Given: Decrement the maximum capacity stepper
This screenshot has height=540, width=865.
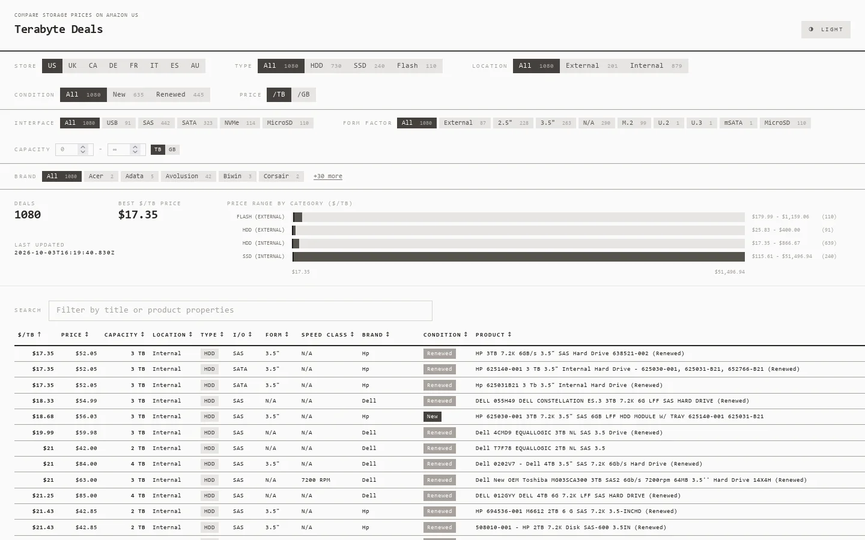Looking at the screenshot, I should click(x=135, y=152).
